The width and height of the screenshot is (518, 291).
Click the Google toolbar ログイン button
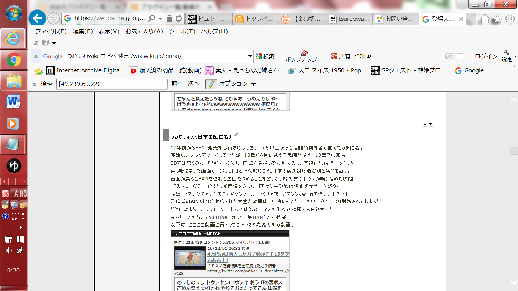click(486, 56)
